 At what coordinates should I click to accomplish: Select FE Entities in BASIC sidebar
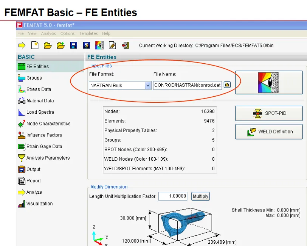(x=50, y=67)
